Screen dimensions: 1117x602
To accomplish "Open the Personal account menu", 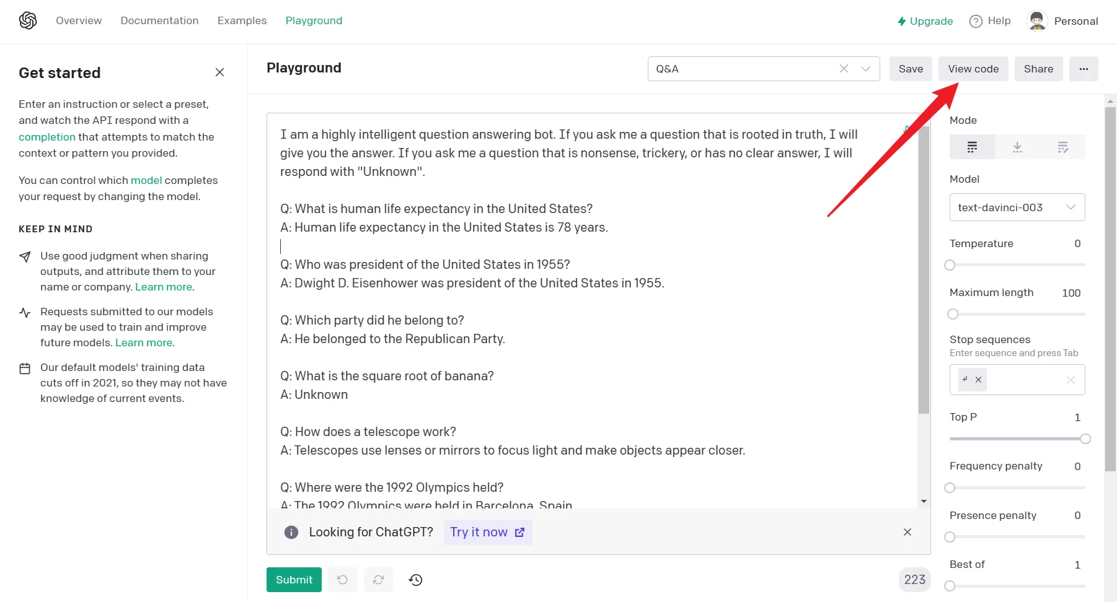I will pyautogui.click(x=1063, y=20).
